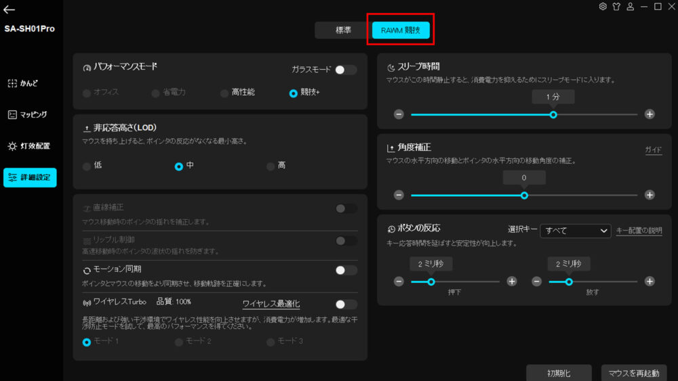678x381 pixels.
Task: Open the shirt-shaped skin icon
Action: 616,7
